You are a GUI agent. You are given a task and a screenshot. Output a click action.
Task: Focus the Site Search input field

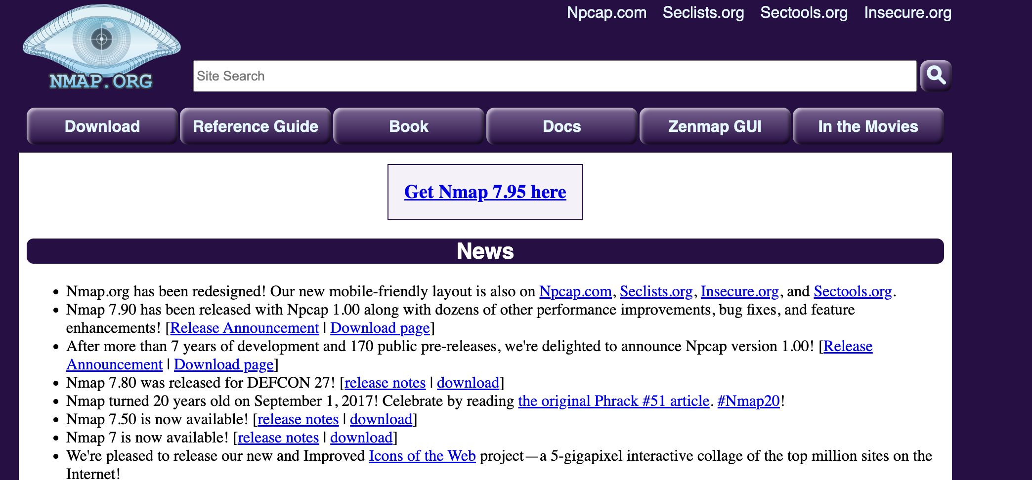click(555, 76)
